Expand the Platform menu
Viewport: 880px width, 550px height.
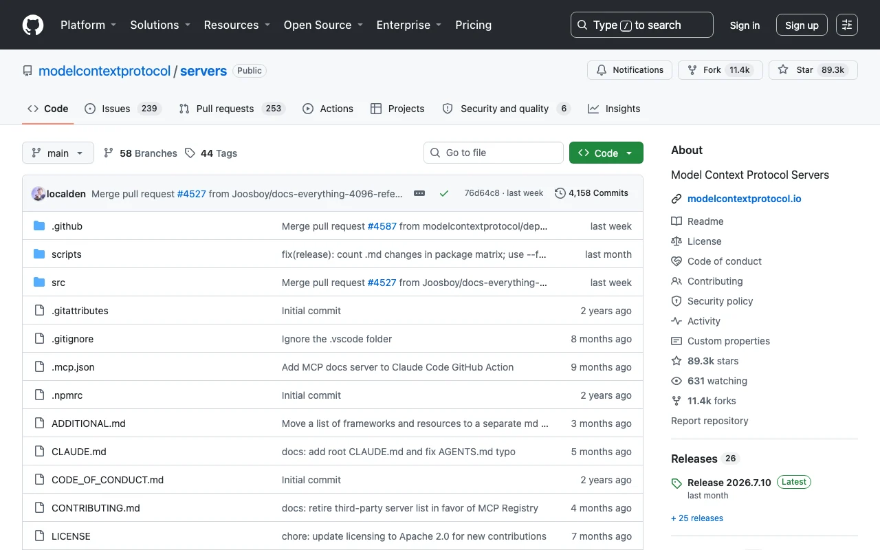click(x=89, y=25)
